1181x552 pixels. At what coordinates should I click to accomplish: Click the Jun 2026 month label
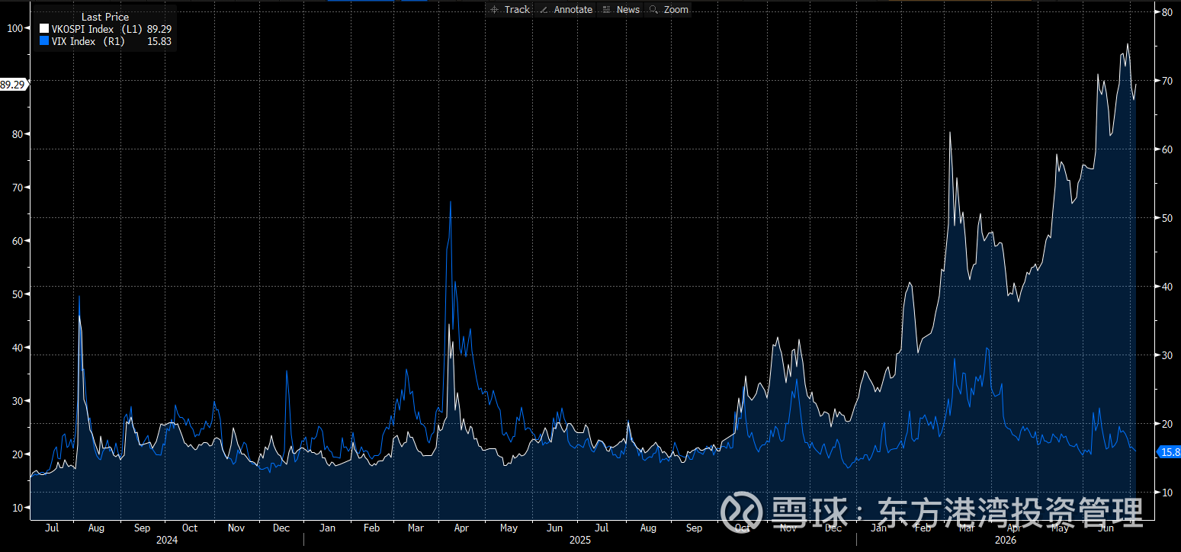coord(1106,528)
